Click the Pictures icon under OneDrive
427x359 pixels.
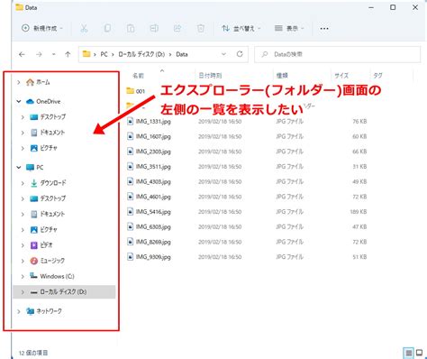tap(34, 148)
